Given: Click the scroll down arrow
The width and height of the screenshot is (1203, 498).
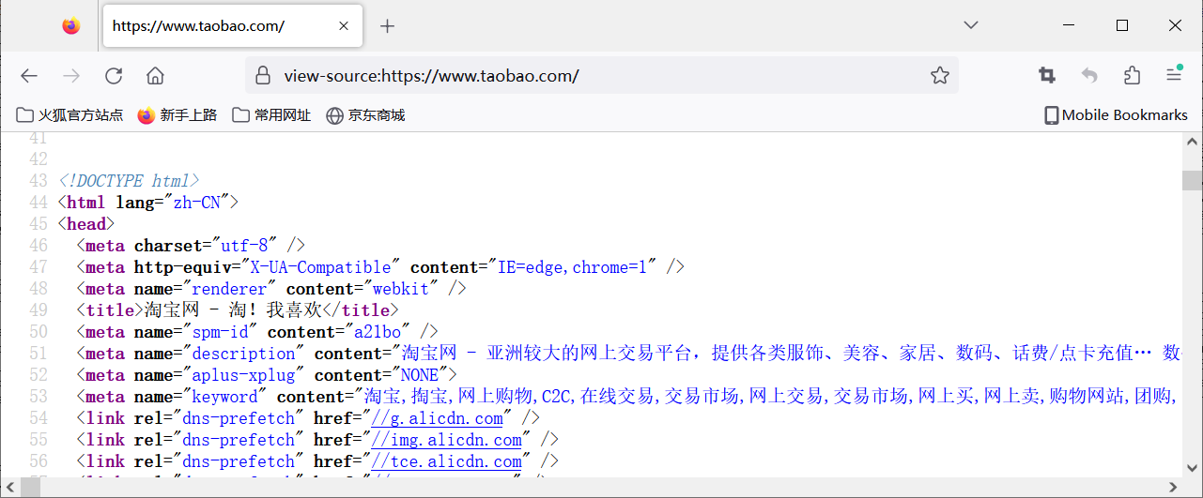Looking at the screenshot, I should (x=1192, y=468).
